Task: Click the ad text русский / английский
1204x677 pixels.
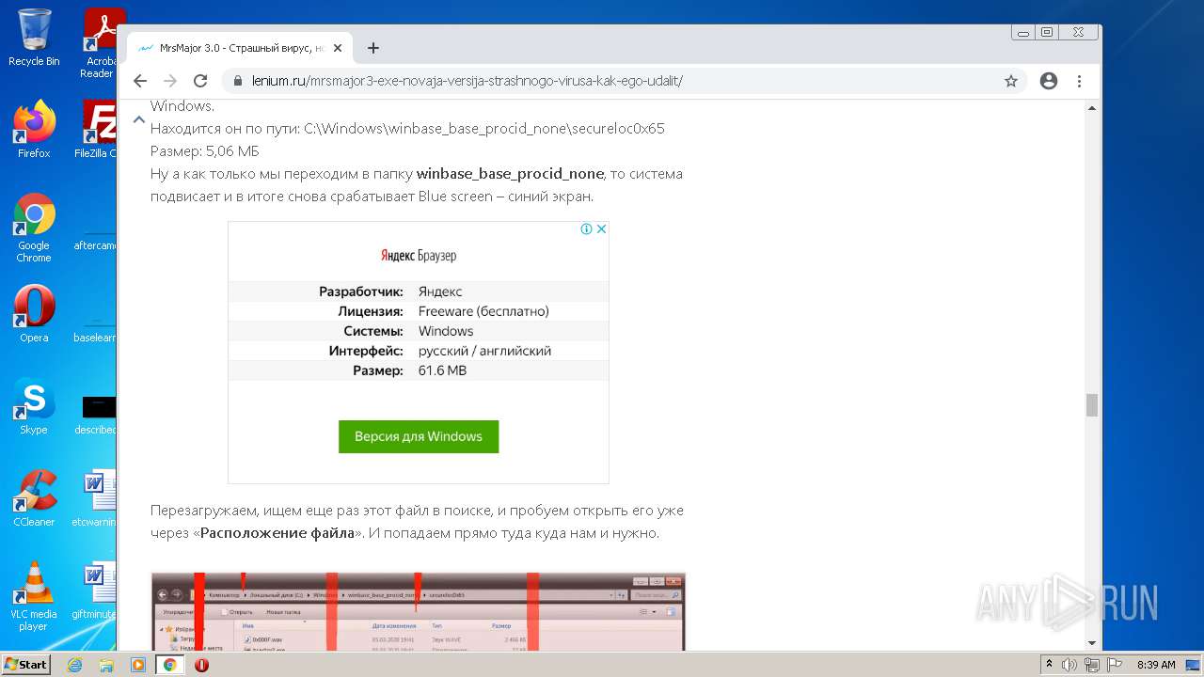Action: (484, 351)
